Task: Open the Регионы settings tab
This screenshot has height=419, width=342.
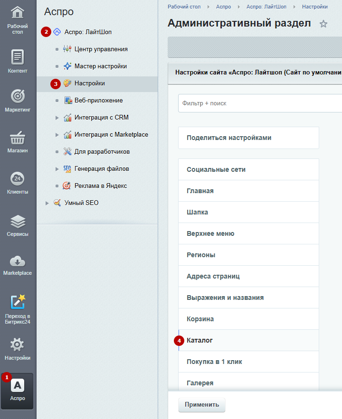Action: [x=248, y=255]
